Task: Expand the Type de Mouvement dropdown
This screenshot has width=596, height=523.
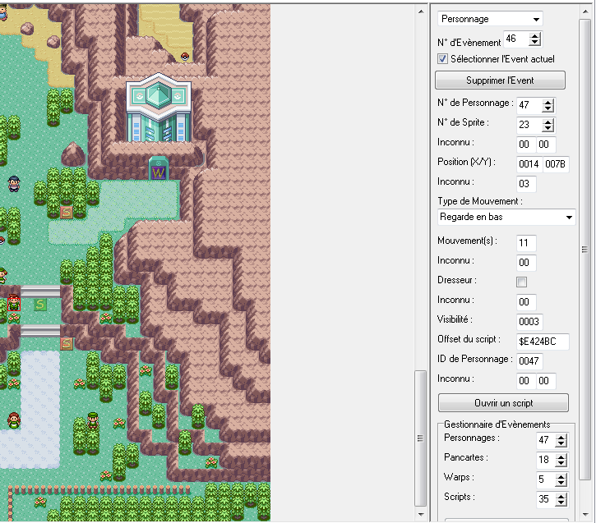Action: click(x=569, y=217)
